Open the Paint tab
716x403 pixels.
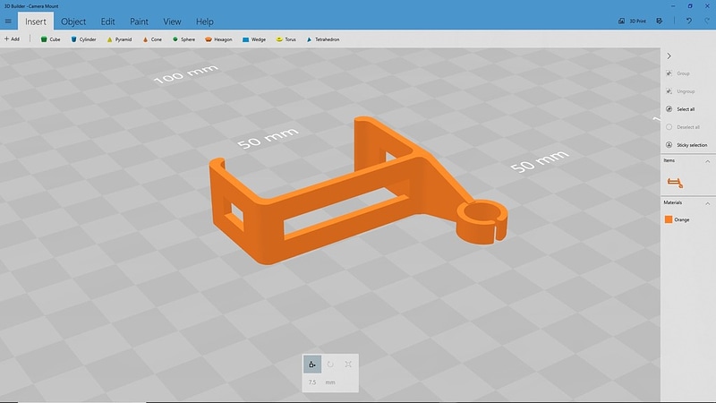(x=139, y=21)
